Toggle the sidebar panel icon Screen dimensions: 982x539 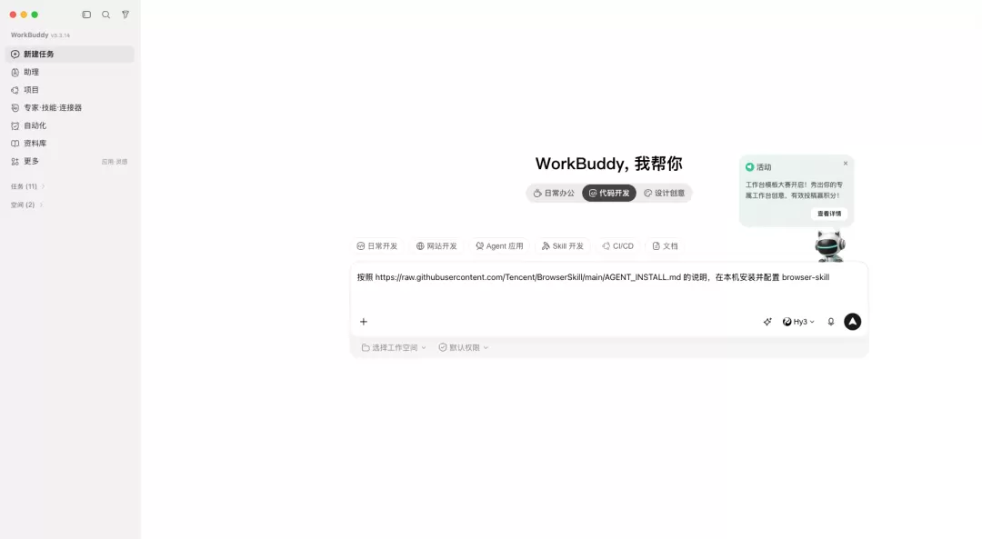click(86, 15)
